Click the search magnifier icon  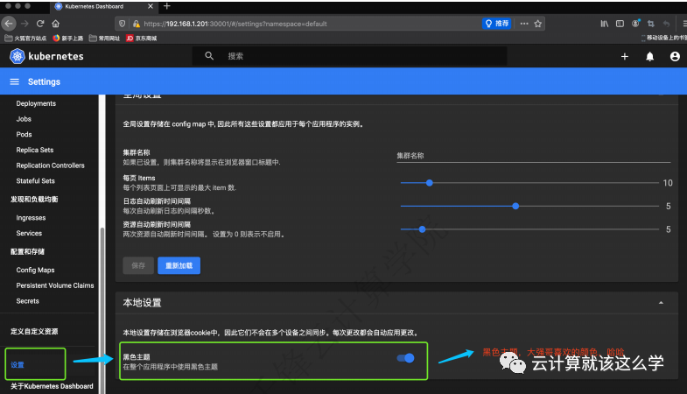click(x=209, y=56)
